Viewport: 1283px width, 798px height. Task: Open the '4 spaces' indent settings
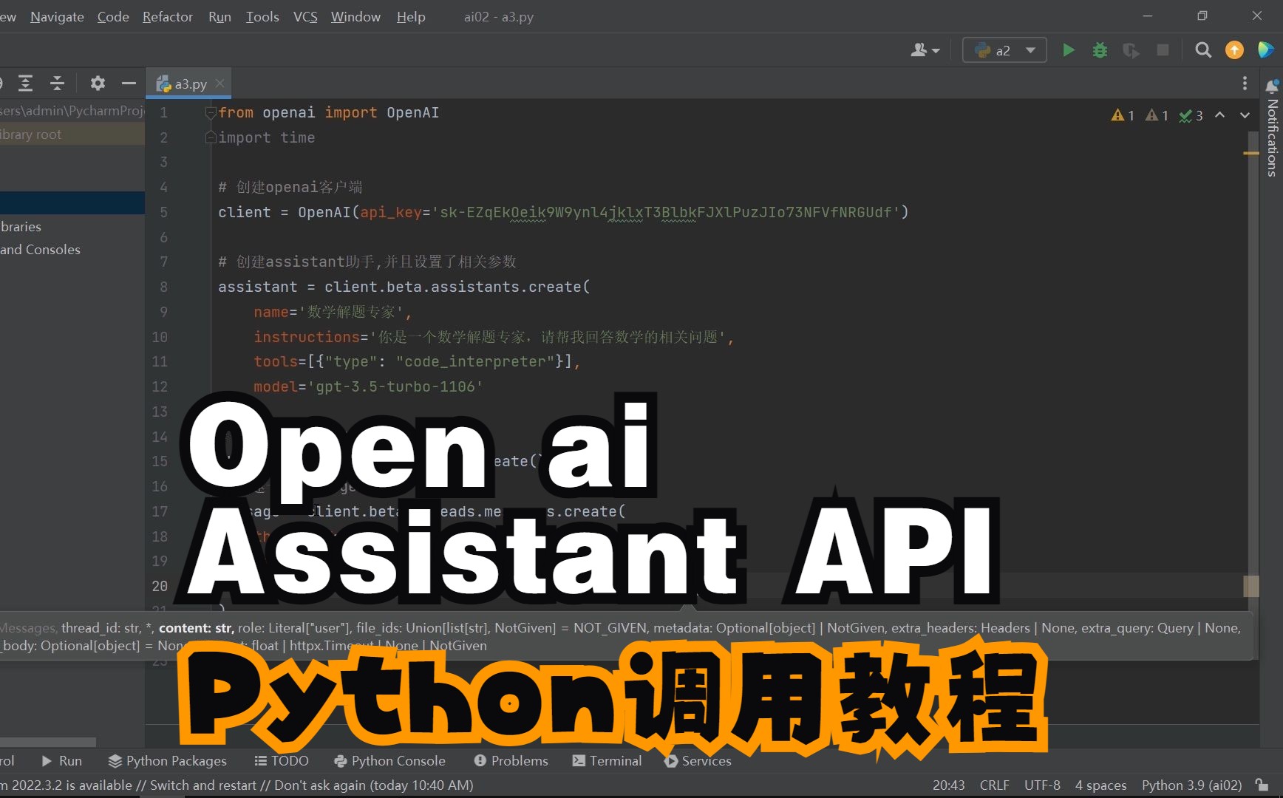[x=1100, y=785]
